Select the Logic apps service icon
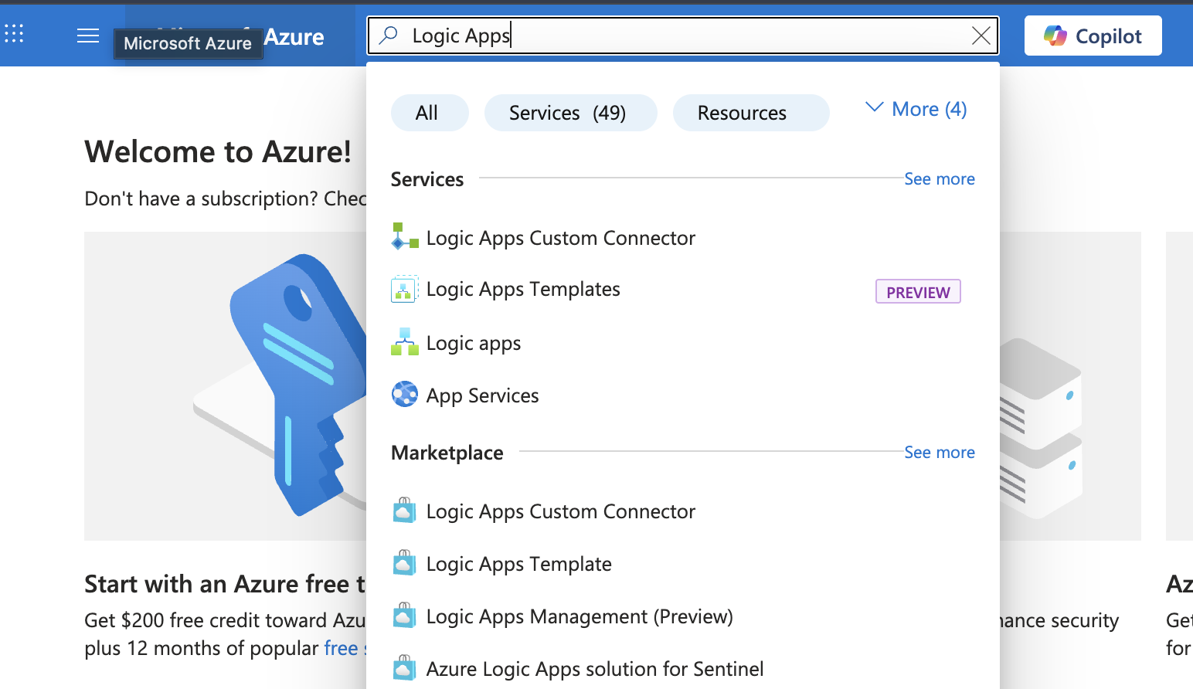The image size is (1193, 689). click(x=403, y=341)
